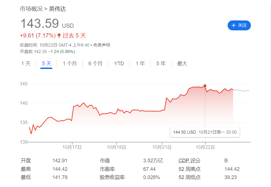View the 5 年 price history
Viewport: 271px width, 187px height.
[161, 64]
